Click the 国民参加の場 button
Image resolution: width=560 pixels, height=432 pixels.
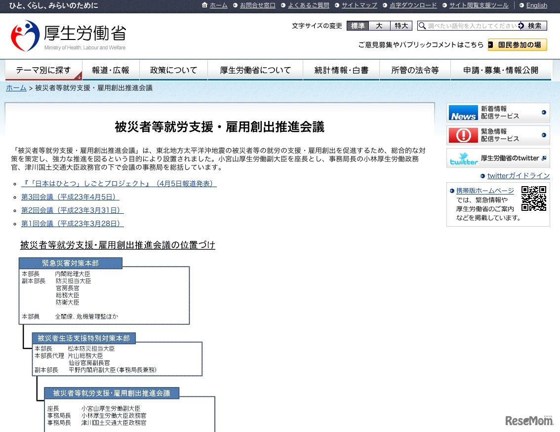pyautogui.click(x=517, y=44)
